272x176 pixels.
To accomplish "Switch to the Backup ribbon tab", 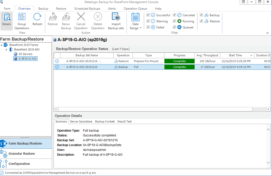I will point(43,9).
